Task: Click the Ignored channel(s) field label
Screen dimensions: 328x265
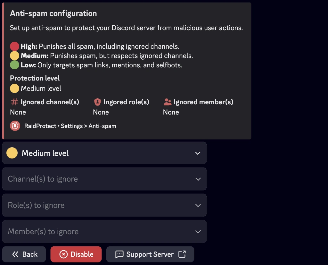Action: 50,102
